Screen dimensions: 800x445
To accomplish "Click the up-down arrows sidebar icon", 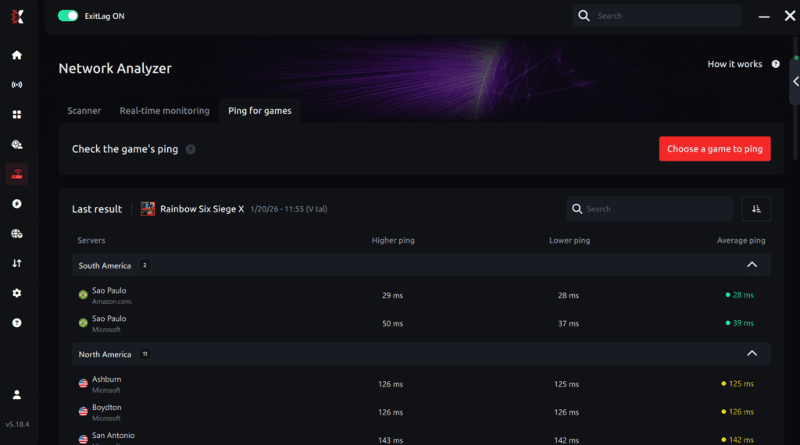I will (x=17, y=263).
